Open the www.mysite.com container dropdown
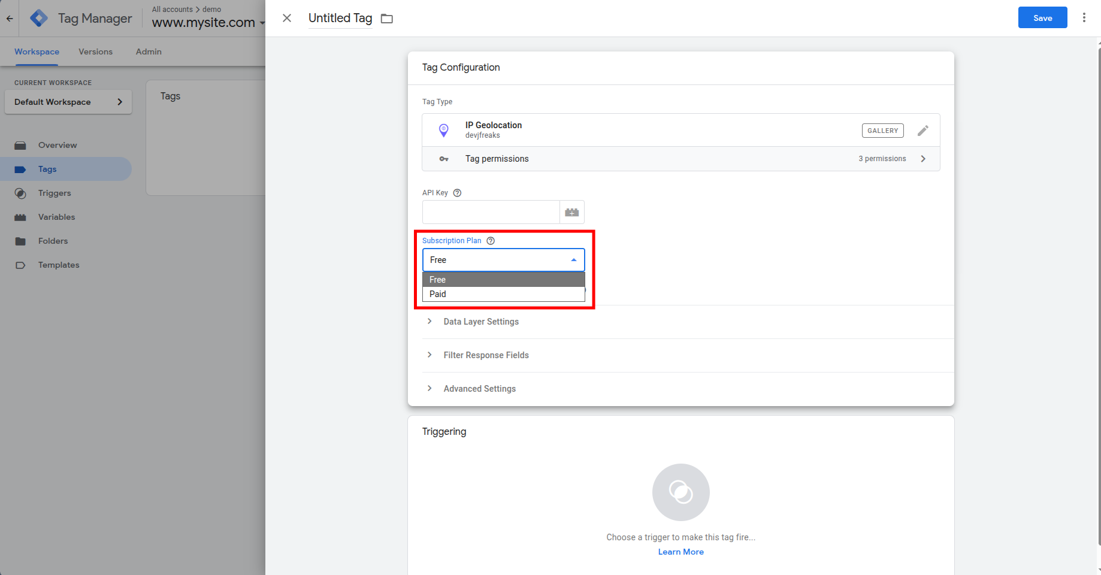This screenshot has height=575, width=1101. tap(208, 23)
